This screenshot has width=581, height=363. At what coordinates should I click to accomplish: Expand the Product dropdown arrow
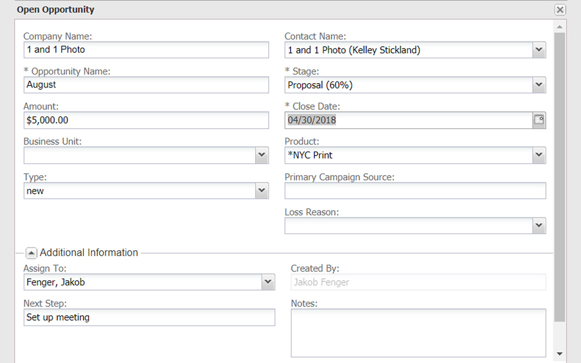point(539,155)
